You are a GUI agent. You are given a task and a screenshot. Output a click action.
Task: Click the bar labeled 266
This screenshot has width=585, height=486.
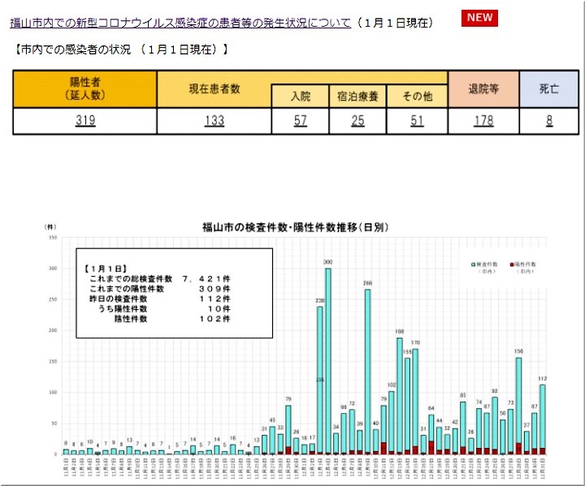367,371
